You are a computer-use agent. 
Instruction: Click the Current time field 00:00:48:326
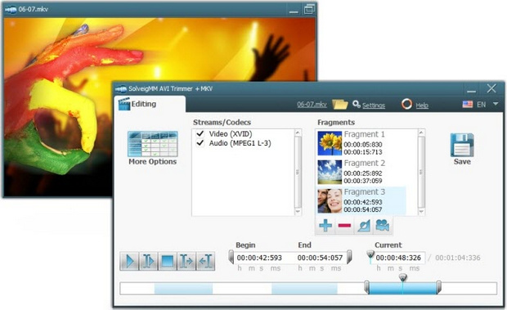coord(398,258)
